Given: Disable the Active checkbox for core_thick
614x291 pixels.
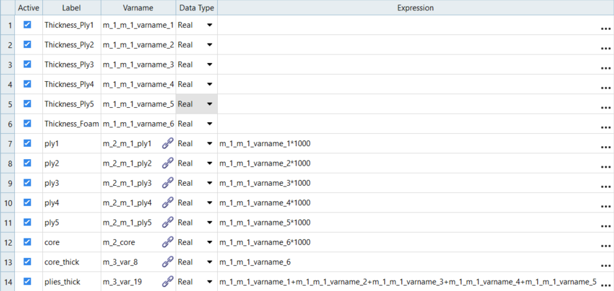Looking at the screenshot, I should 27,262.
